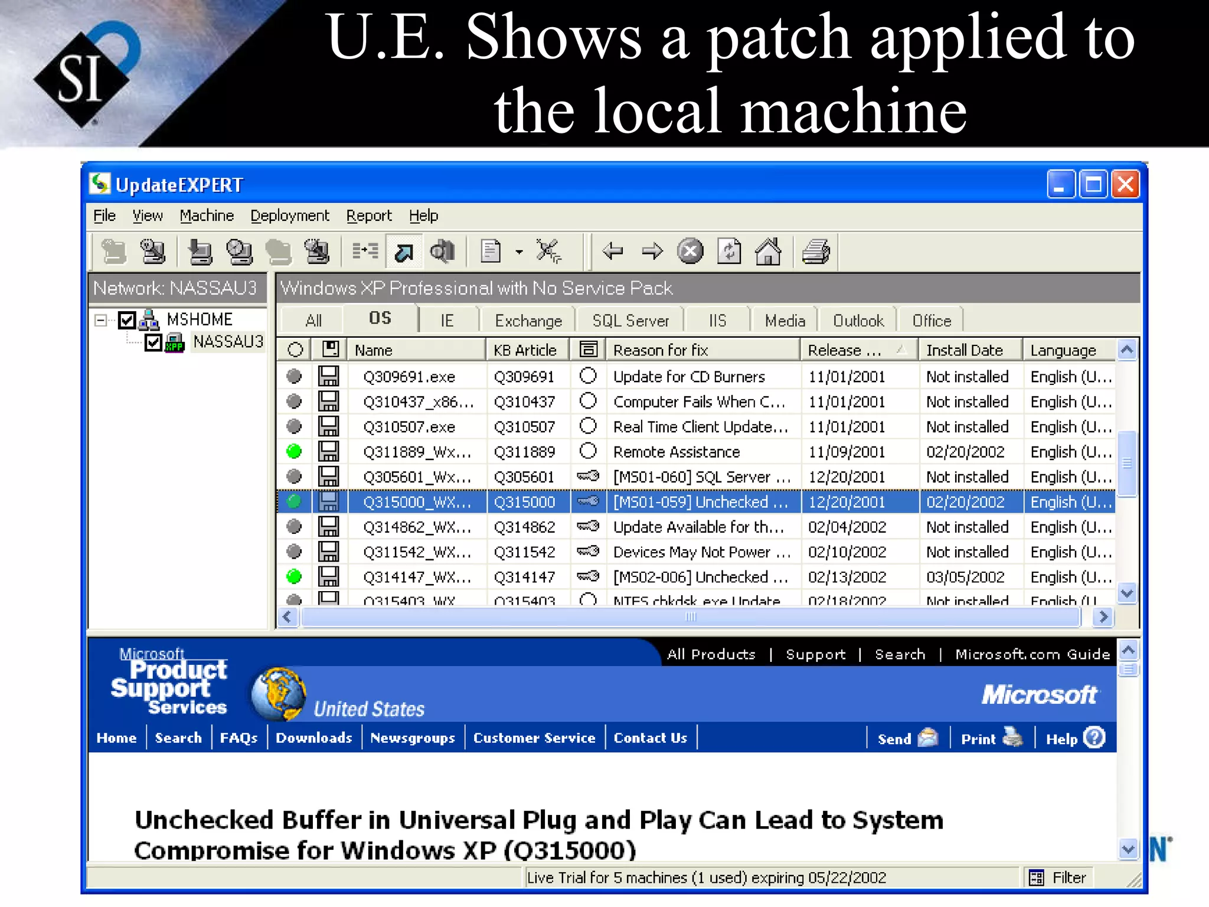Click the stop loading X toolbar icon
The width and height of the screenshot is (1209, 907).
pos(690,252)
